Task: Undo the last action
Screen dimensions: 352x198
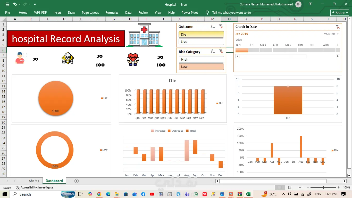Action: pos(15,4)
